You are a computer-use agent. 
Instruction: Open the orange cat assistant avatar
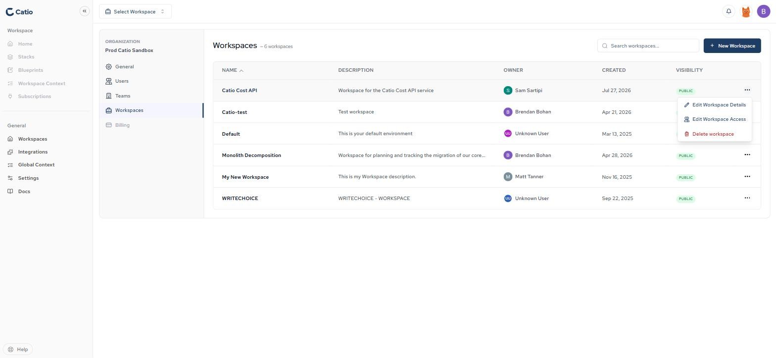(x=746, y=11)
